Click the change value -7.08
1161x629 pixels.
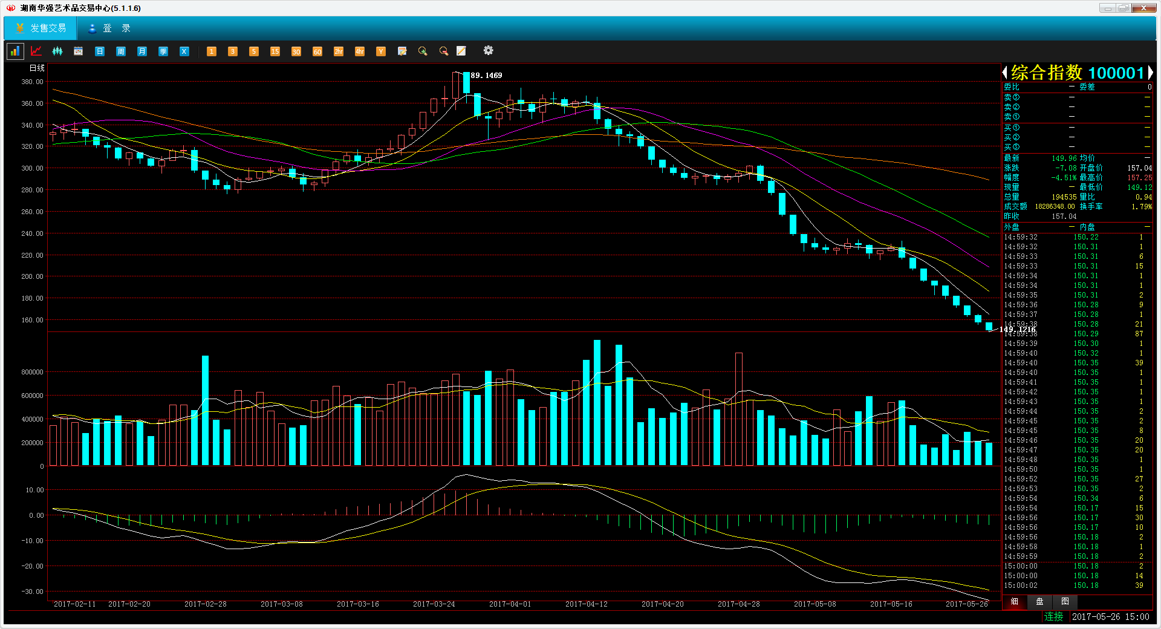coord(1066,168)
